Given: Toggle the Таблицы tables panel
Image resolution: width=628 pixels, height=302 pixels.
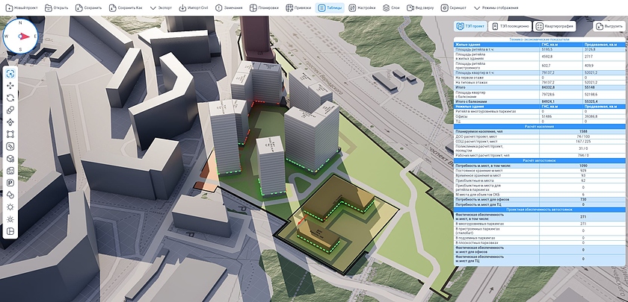Looking at the screenshot, I should click(330, 7).
